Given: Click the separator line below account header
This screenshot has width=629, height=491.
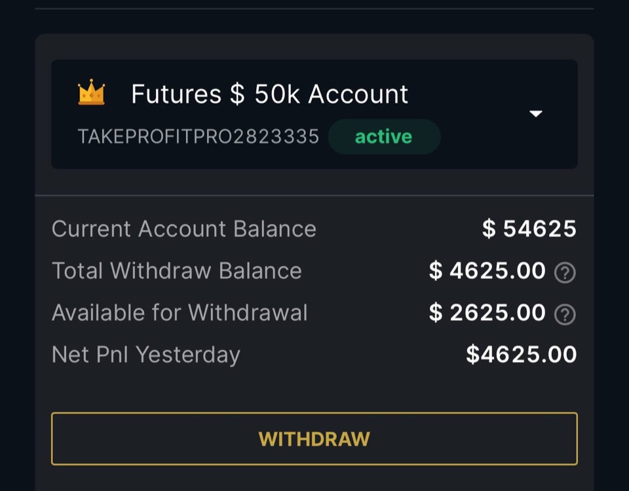Looking at the screenshot, I should click(314, 196).
